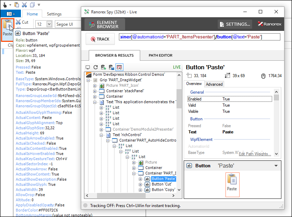
Task: Click the save snapshot icon with floppy disk
Action: [x=111, y=67]
